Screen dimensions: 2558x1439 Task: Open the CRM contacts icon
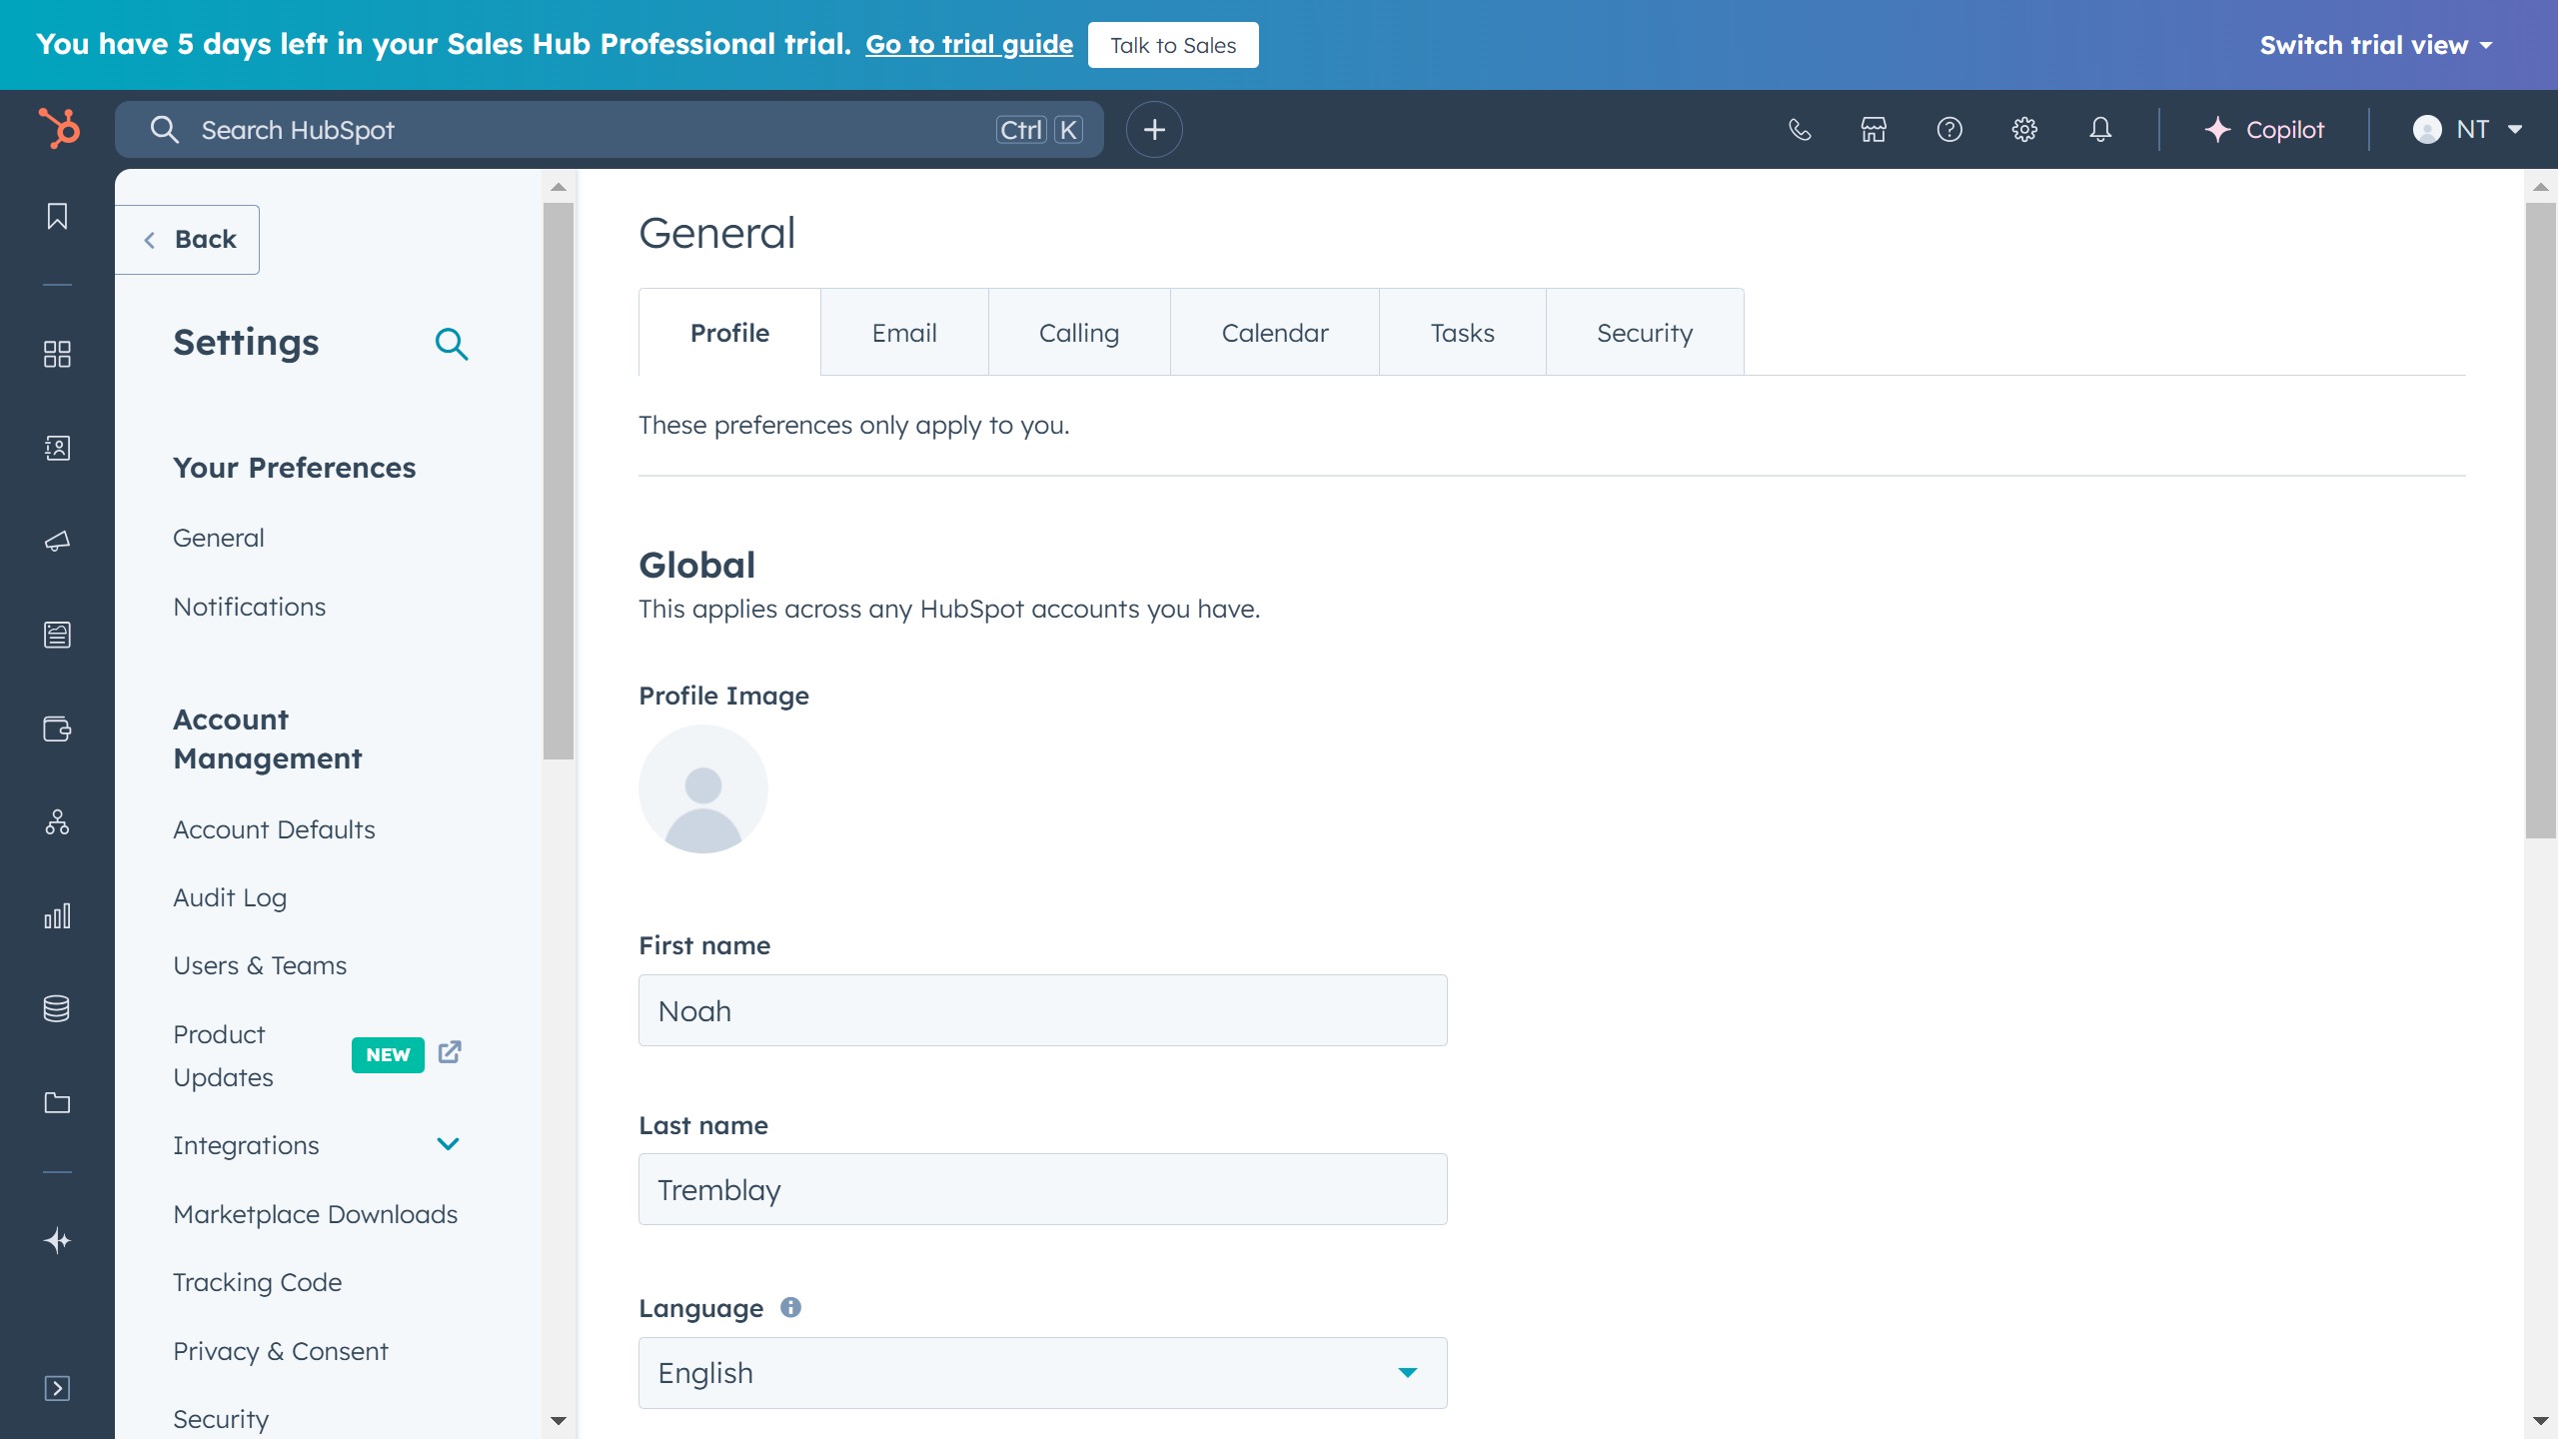57,448
